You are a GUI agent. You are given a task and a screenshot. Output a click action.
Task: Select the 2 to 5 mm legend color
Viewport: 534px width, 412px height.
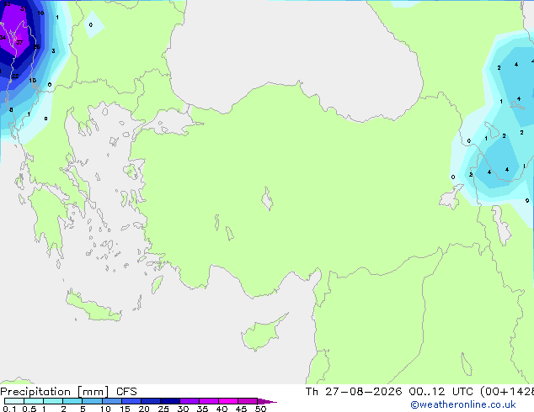(72, 401)
